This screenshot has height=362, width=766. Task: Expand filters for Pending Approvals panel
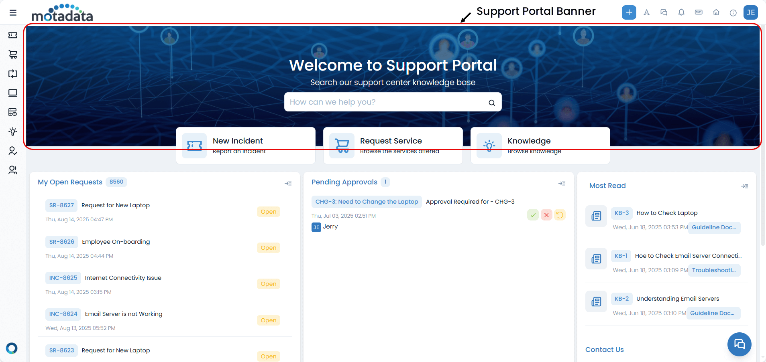[562, 183]
